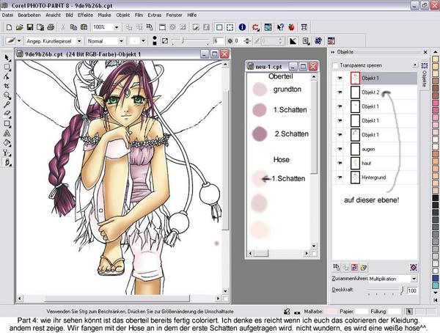Select the Paint brush tool in toolbox

click(x=7, y=162)
